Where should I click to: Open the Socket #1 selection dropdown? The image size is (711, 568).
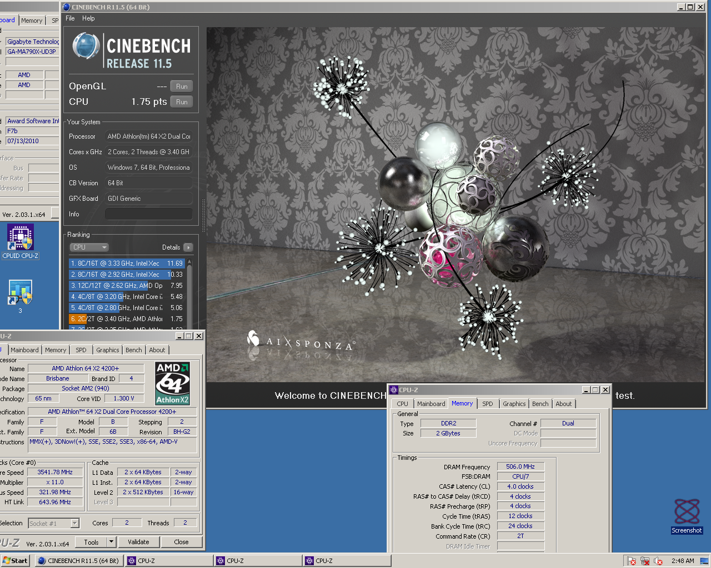point(75,523)
